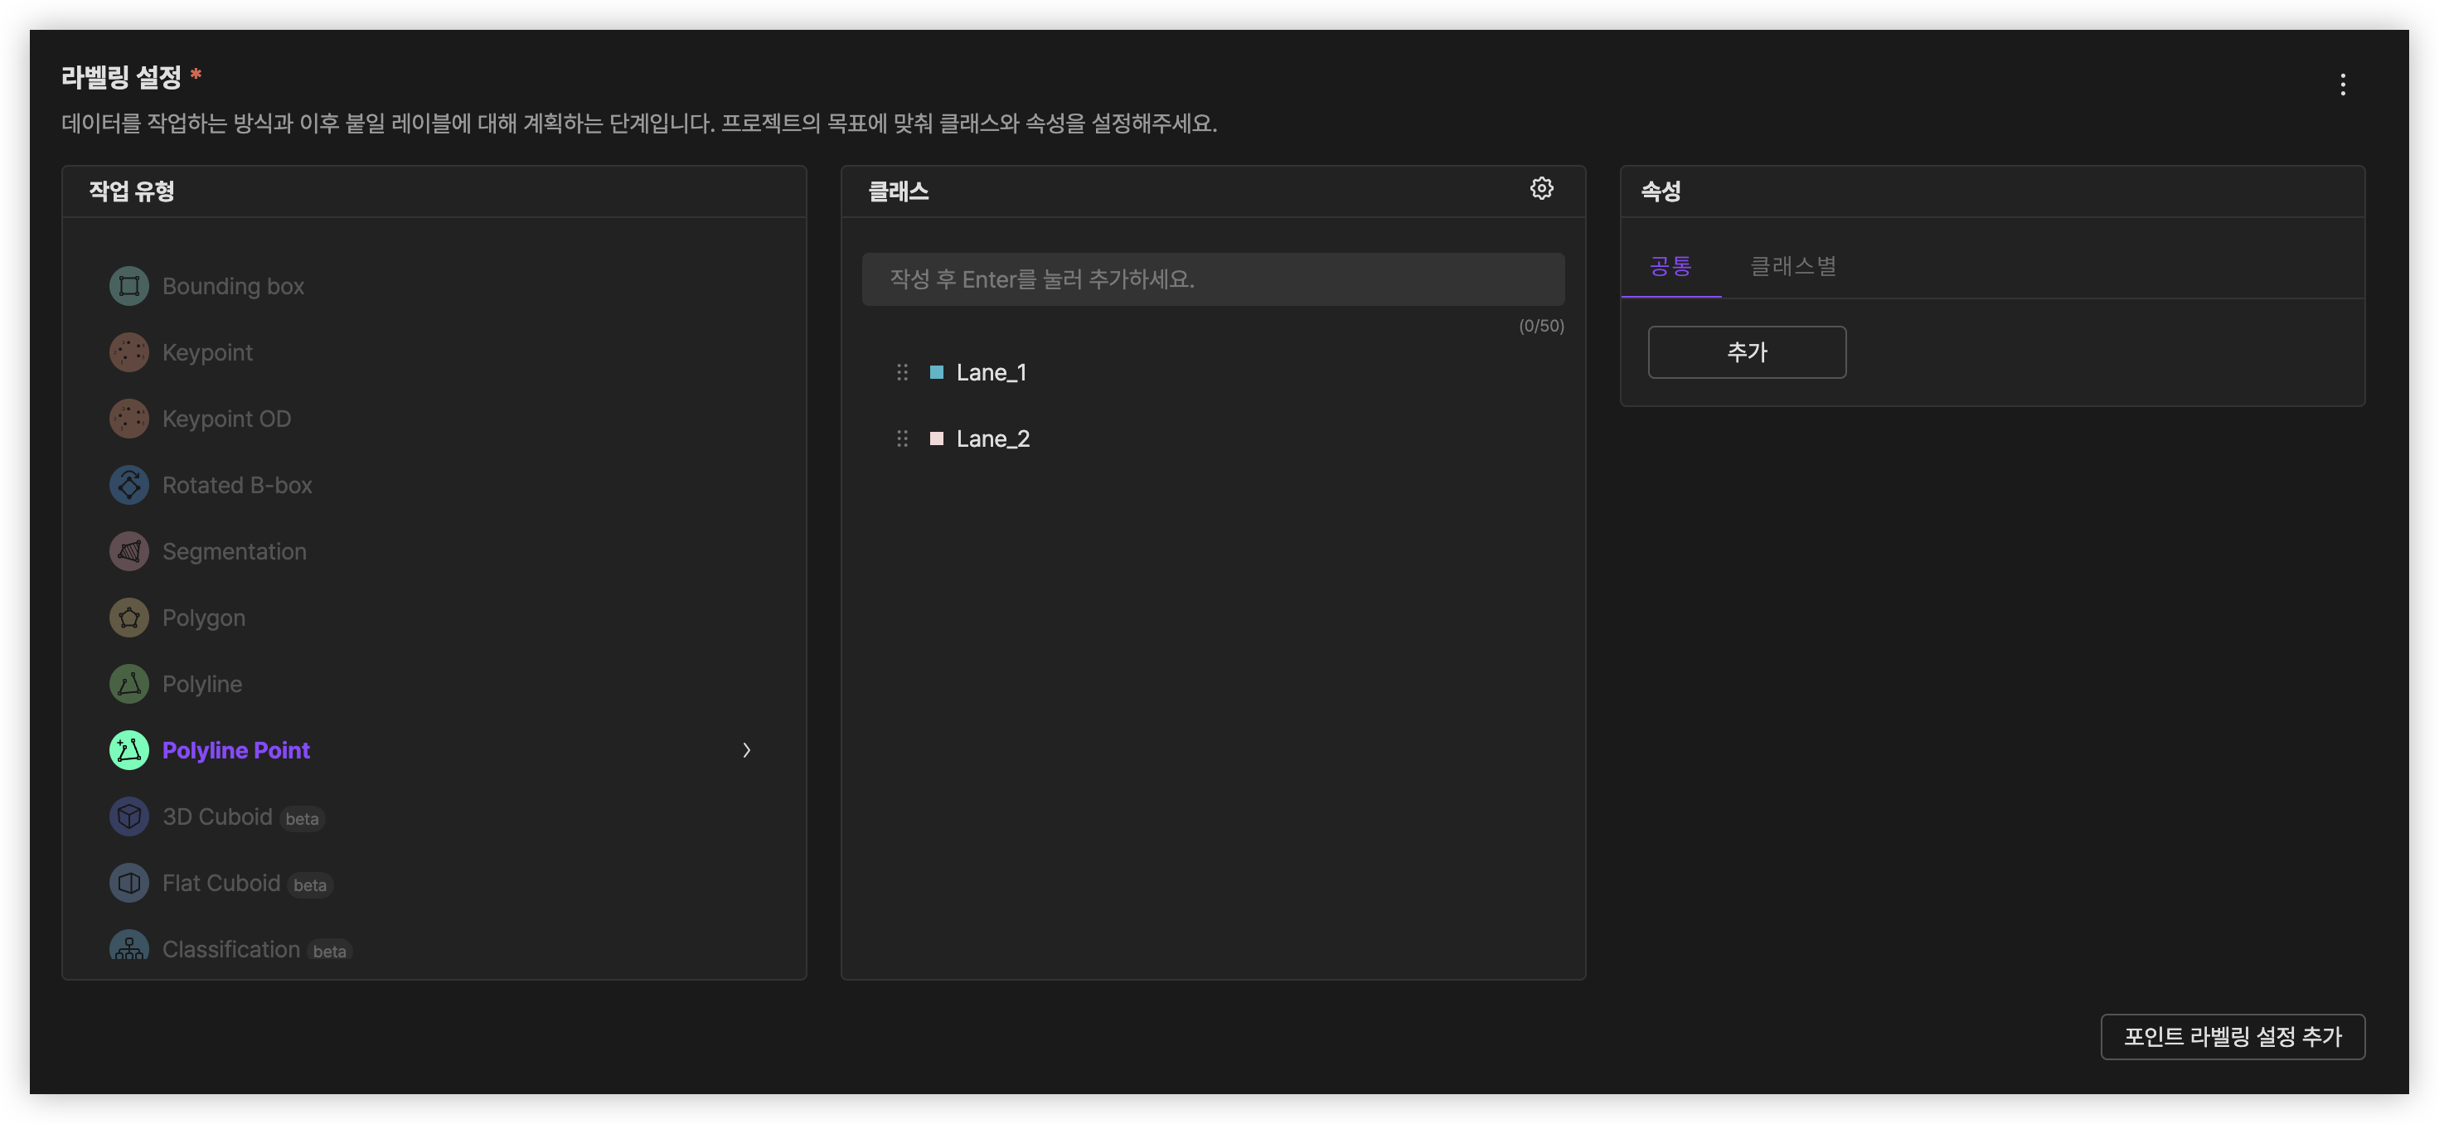Click the 추가 button to add attribute
Screen dimensions: 2439x1124
(x=1747, y=352)
